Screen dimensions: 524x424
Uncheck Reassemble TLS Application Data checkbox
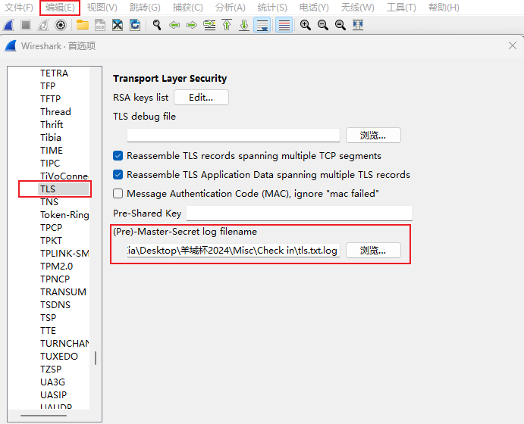(118, 175)
